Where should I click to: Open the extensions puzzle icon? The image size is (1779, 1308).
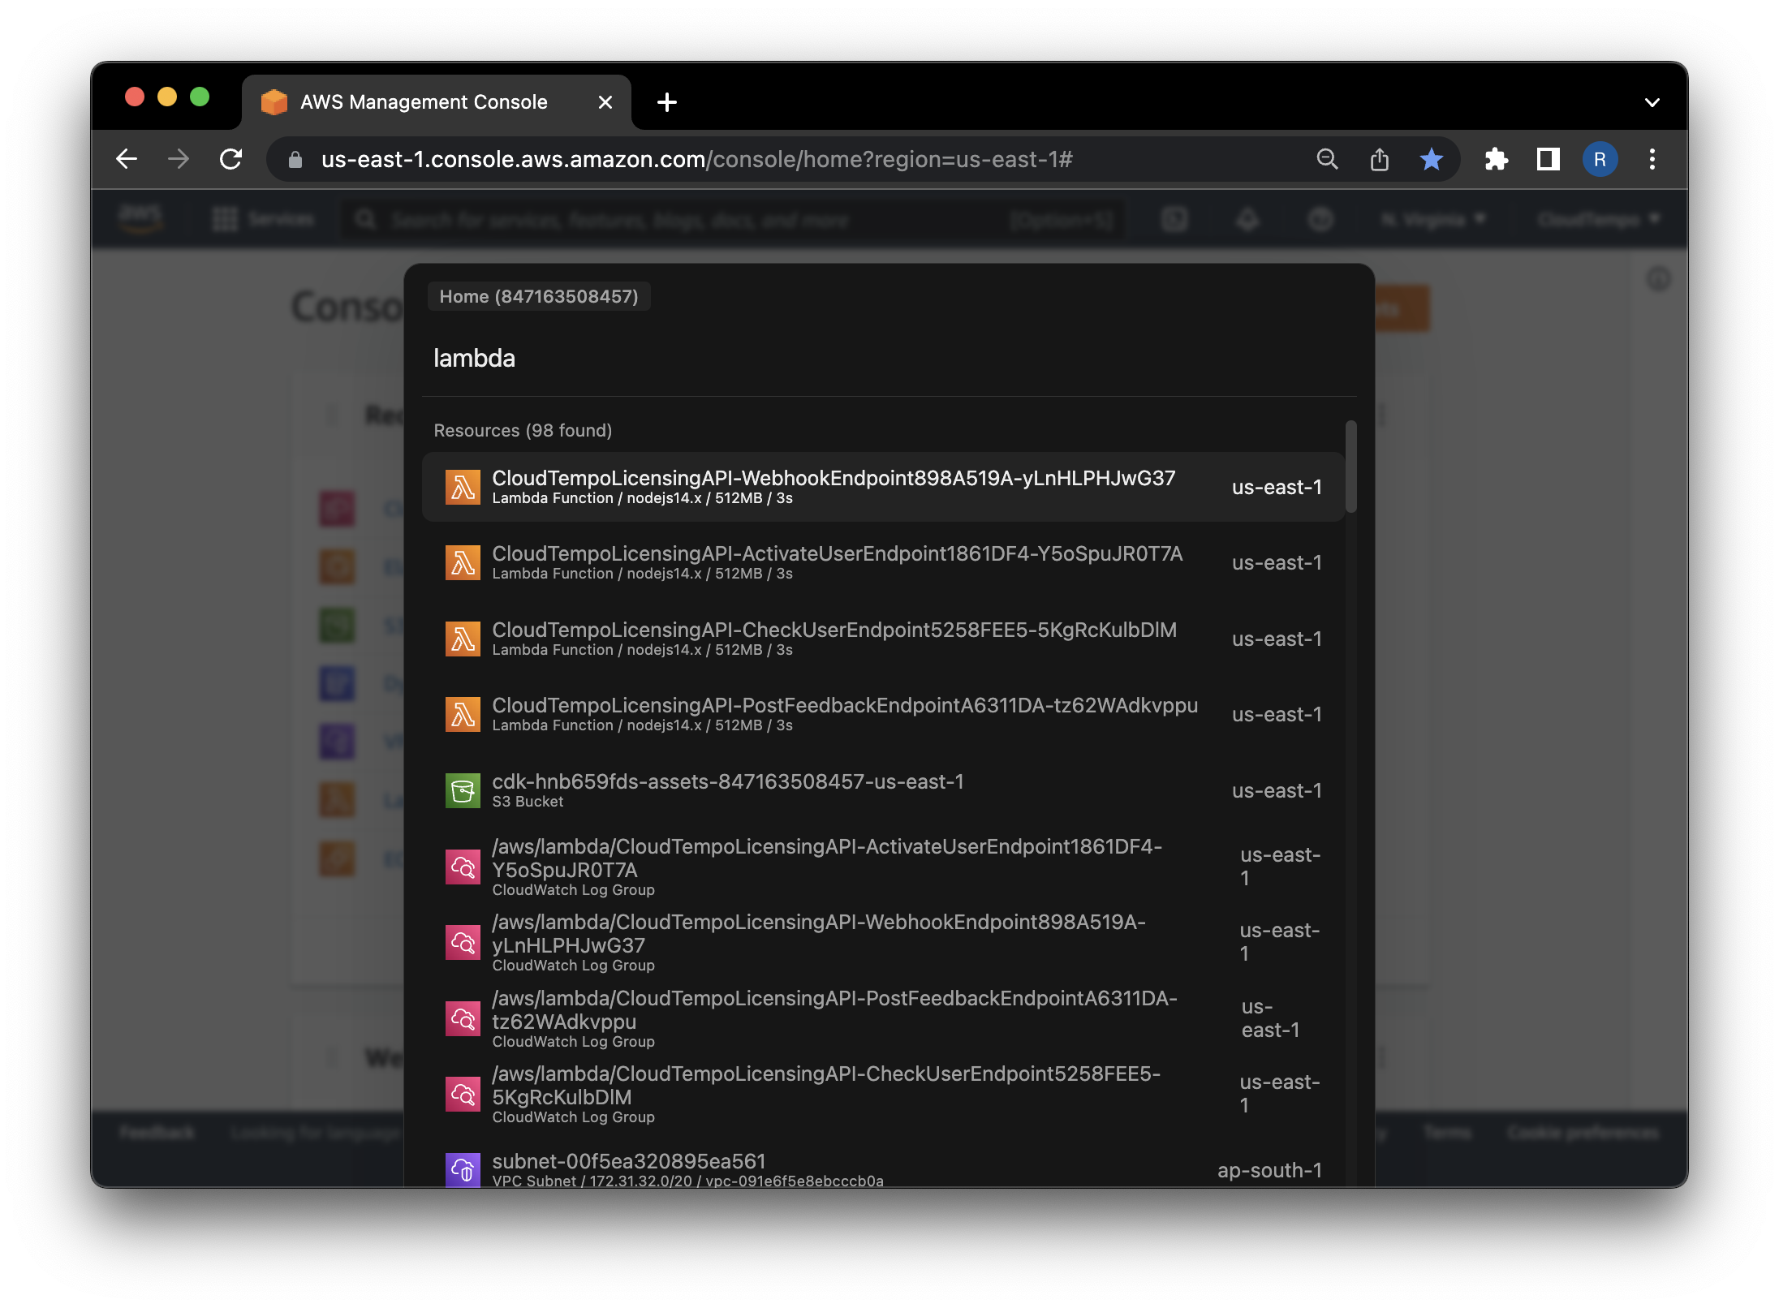click(x=1496, y=159)
